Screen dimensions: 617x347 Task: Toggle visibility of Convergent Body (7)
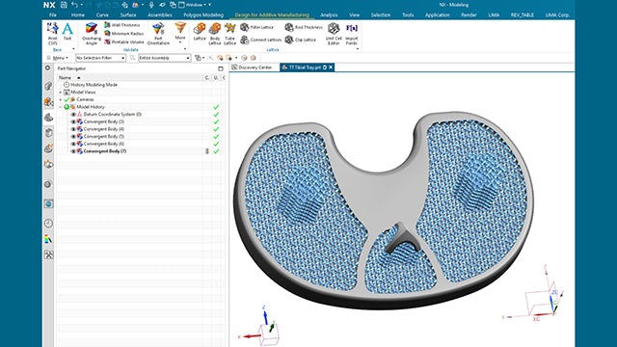click(x=73, y=151)
